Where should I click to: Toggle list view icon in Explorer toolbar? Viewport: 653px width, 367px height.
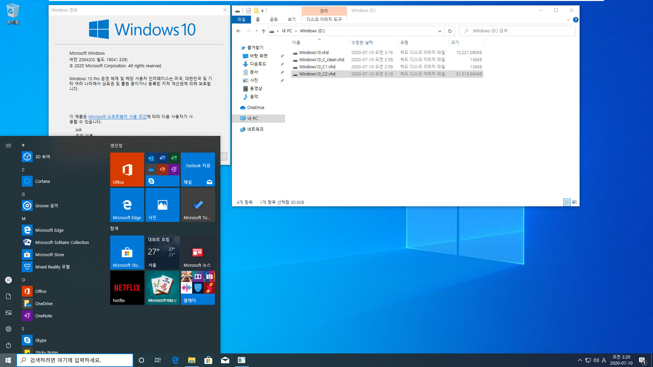point(567,202)
